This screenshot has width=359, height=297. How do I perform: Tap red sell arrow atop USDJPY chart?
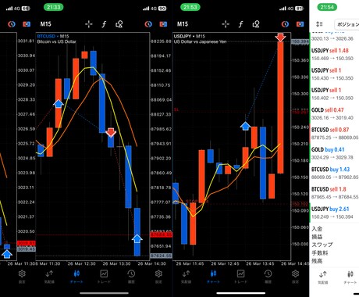[x=280, y=38]
